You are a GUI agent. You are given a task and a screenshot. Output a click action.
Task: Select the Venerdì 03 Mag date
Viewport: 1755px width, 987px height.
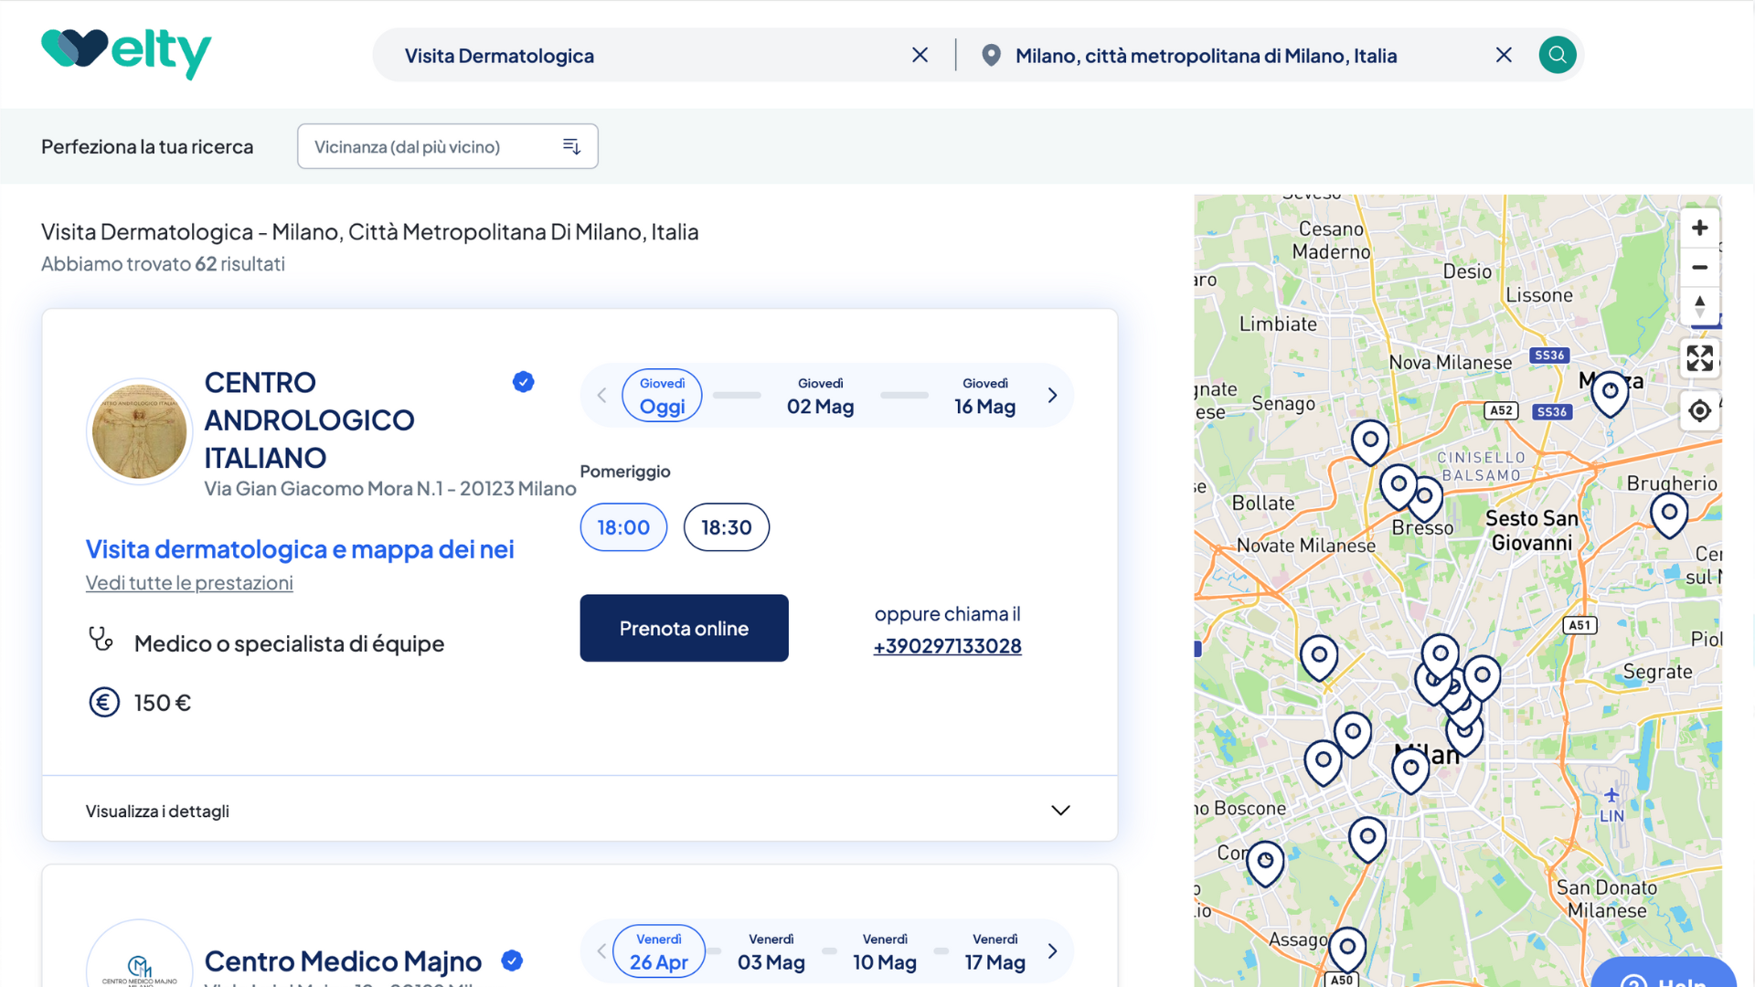click(x=771, y=951)
